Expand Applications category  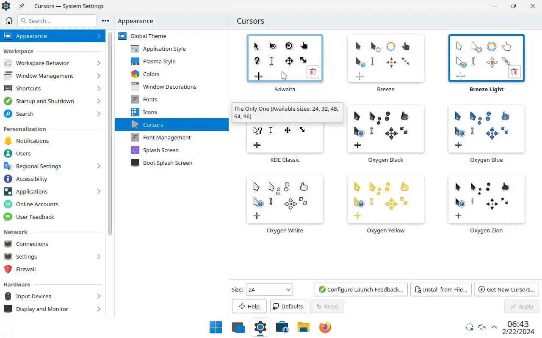coord(53,191)
